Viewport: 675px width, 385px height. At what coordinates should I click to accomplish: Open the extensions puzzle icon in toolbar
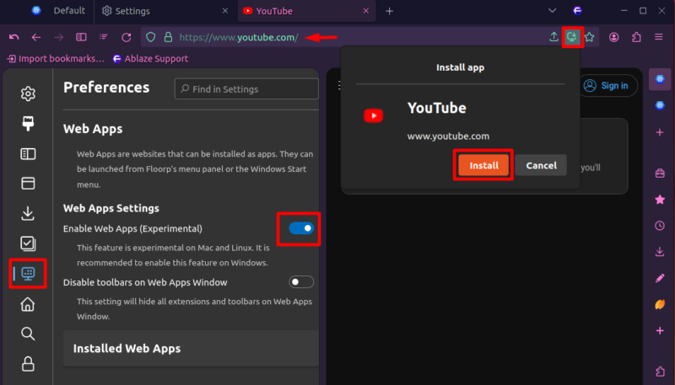pos(636,37)
